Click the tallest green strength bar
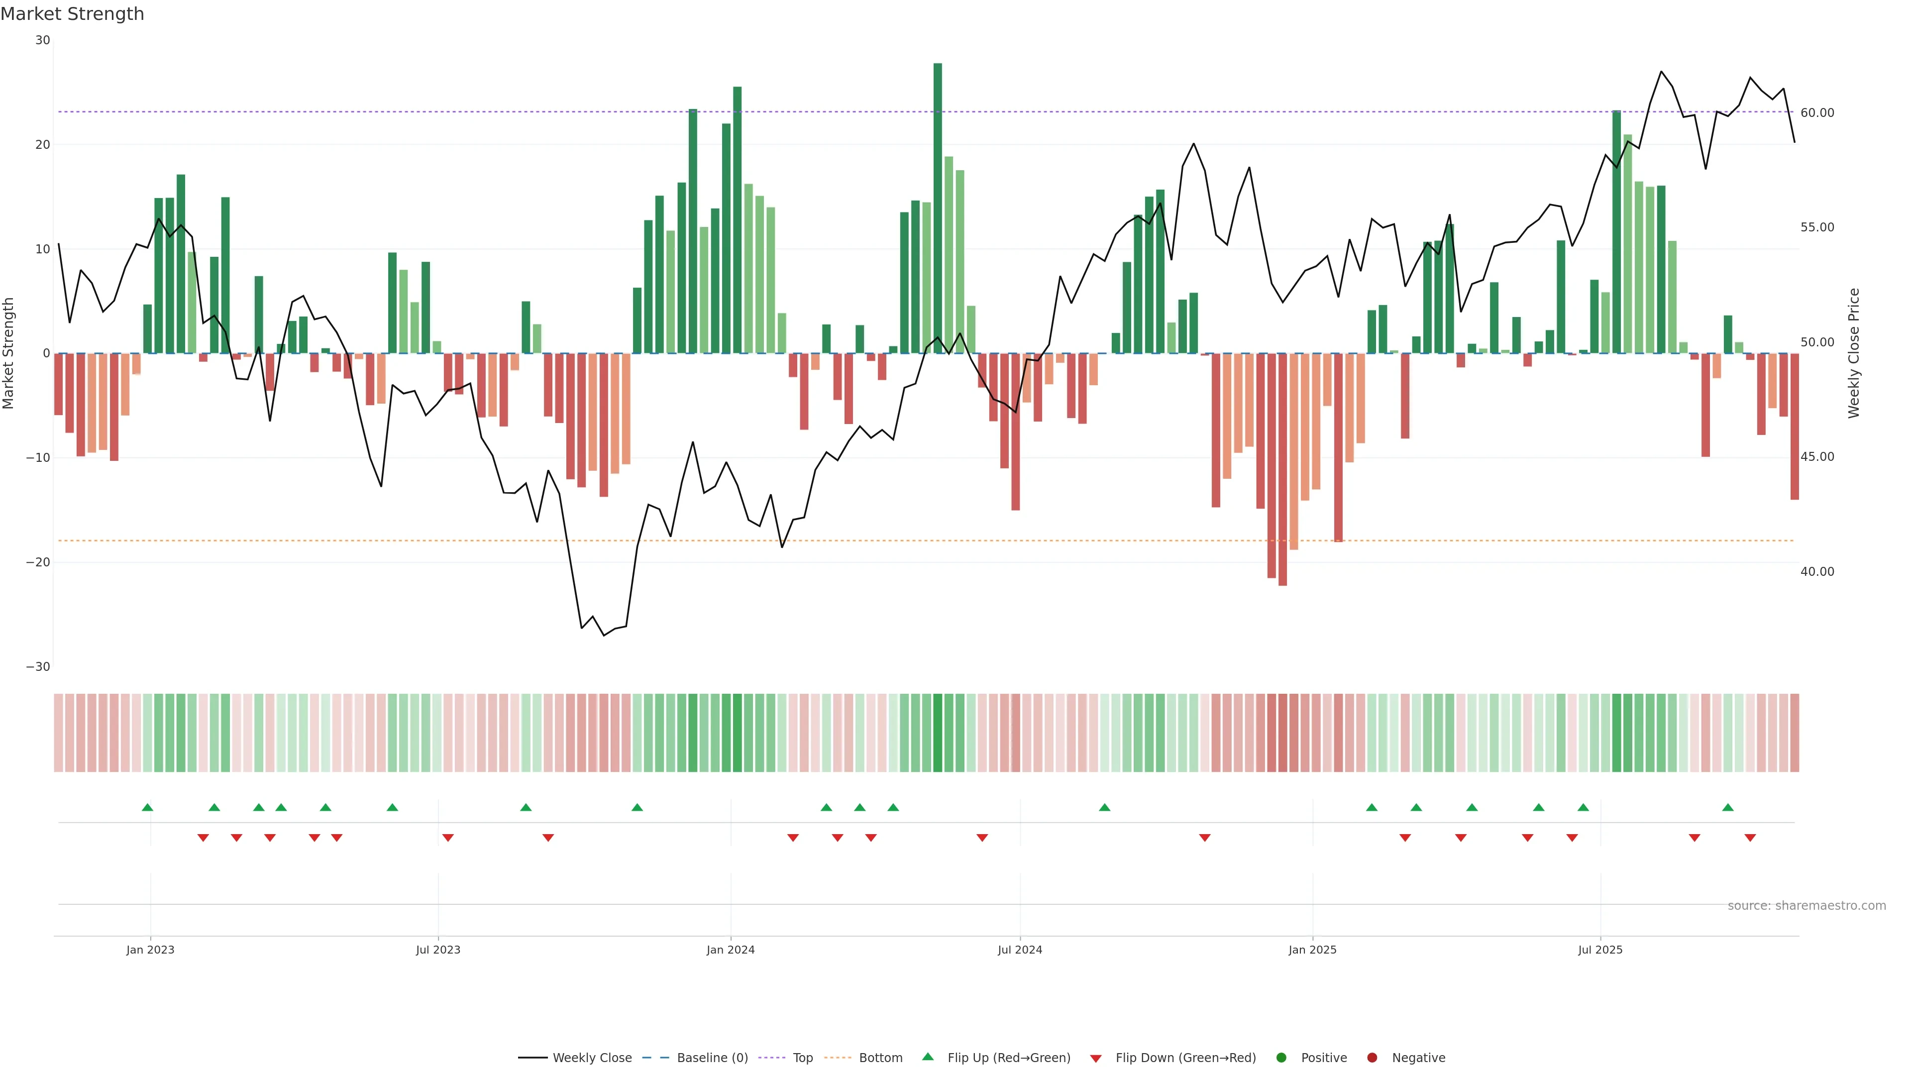Viewport: 1911px width, 1075px height. point(938,208)
